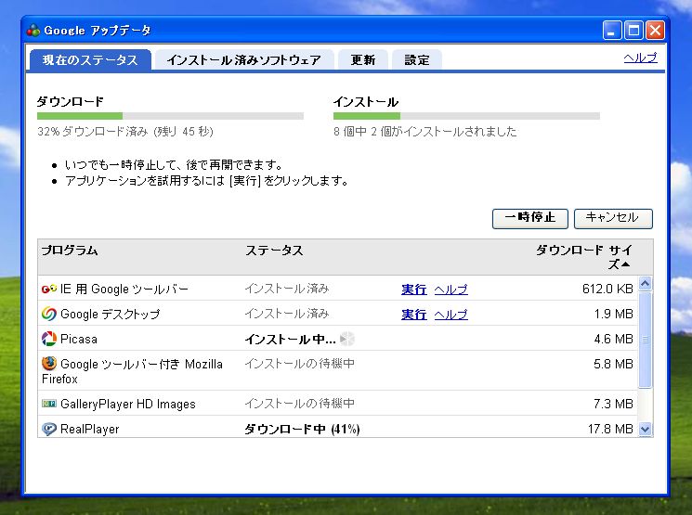692x515 pixels.
Task: Open the 設定 tab
Action: pos(417,60)
